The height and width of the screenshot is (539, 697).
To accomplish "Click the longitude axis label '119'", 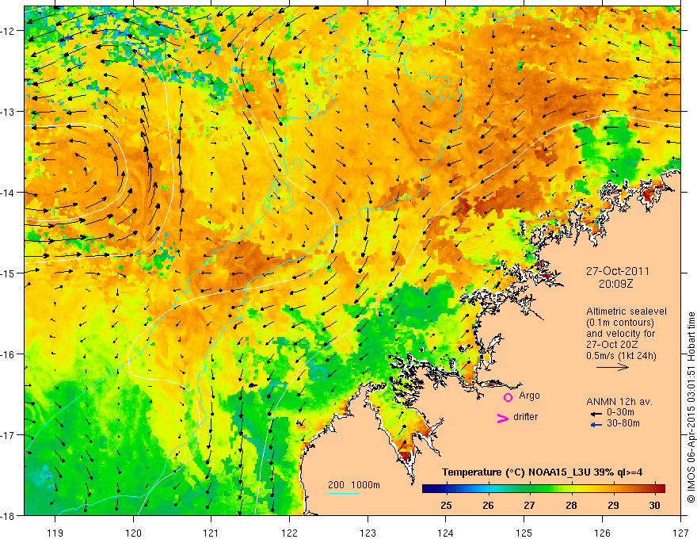I will (55, 533).
